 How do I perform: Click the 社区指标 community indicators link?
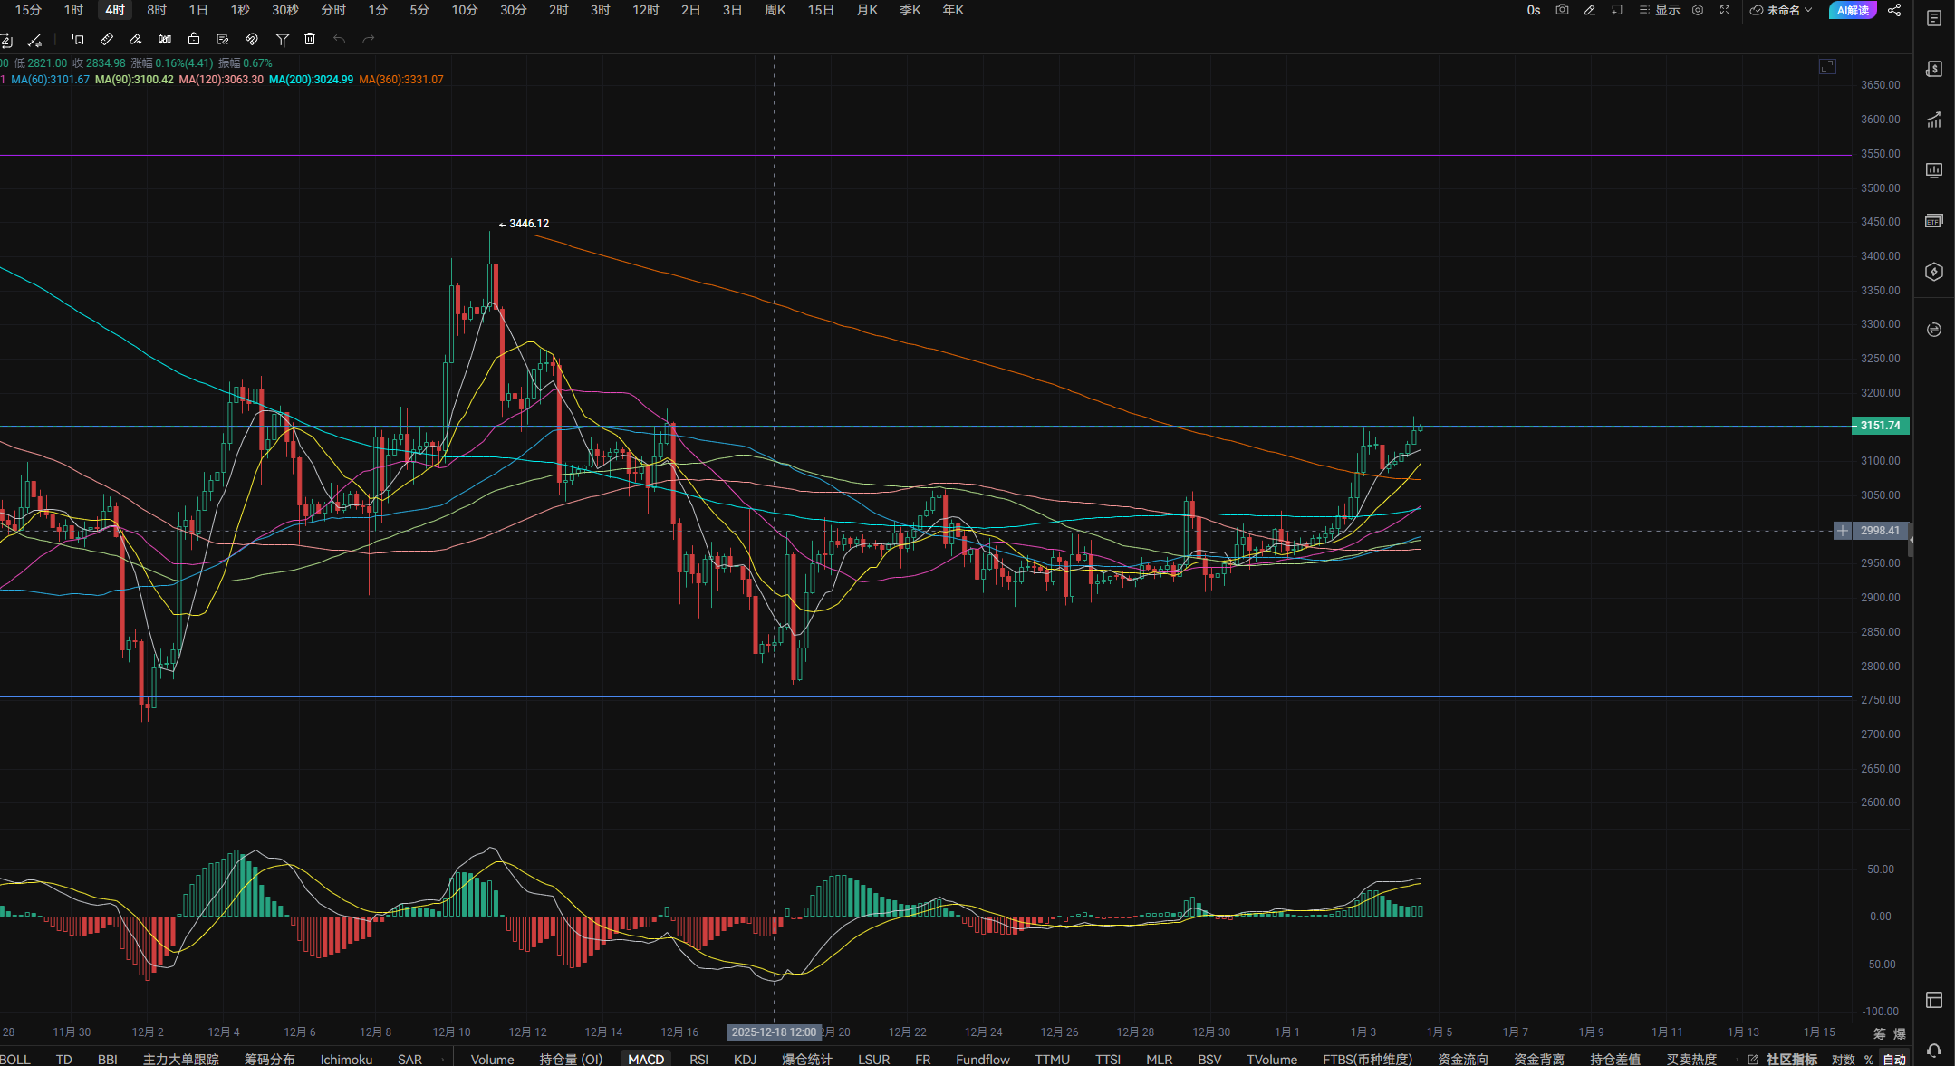pyautogui.click(x=1791, y=1059)
